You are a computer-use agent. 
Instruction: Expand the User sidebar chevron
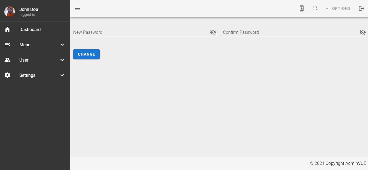[62, 60]
